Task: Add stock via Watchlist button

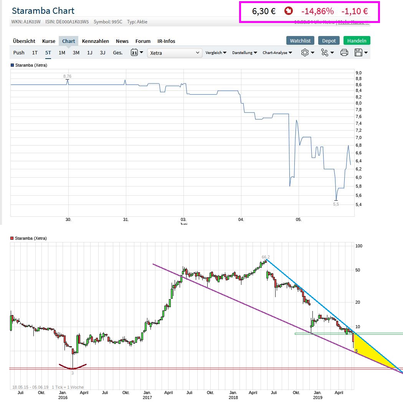Action: click(x=301, y=41)
